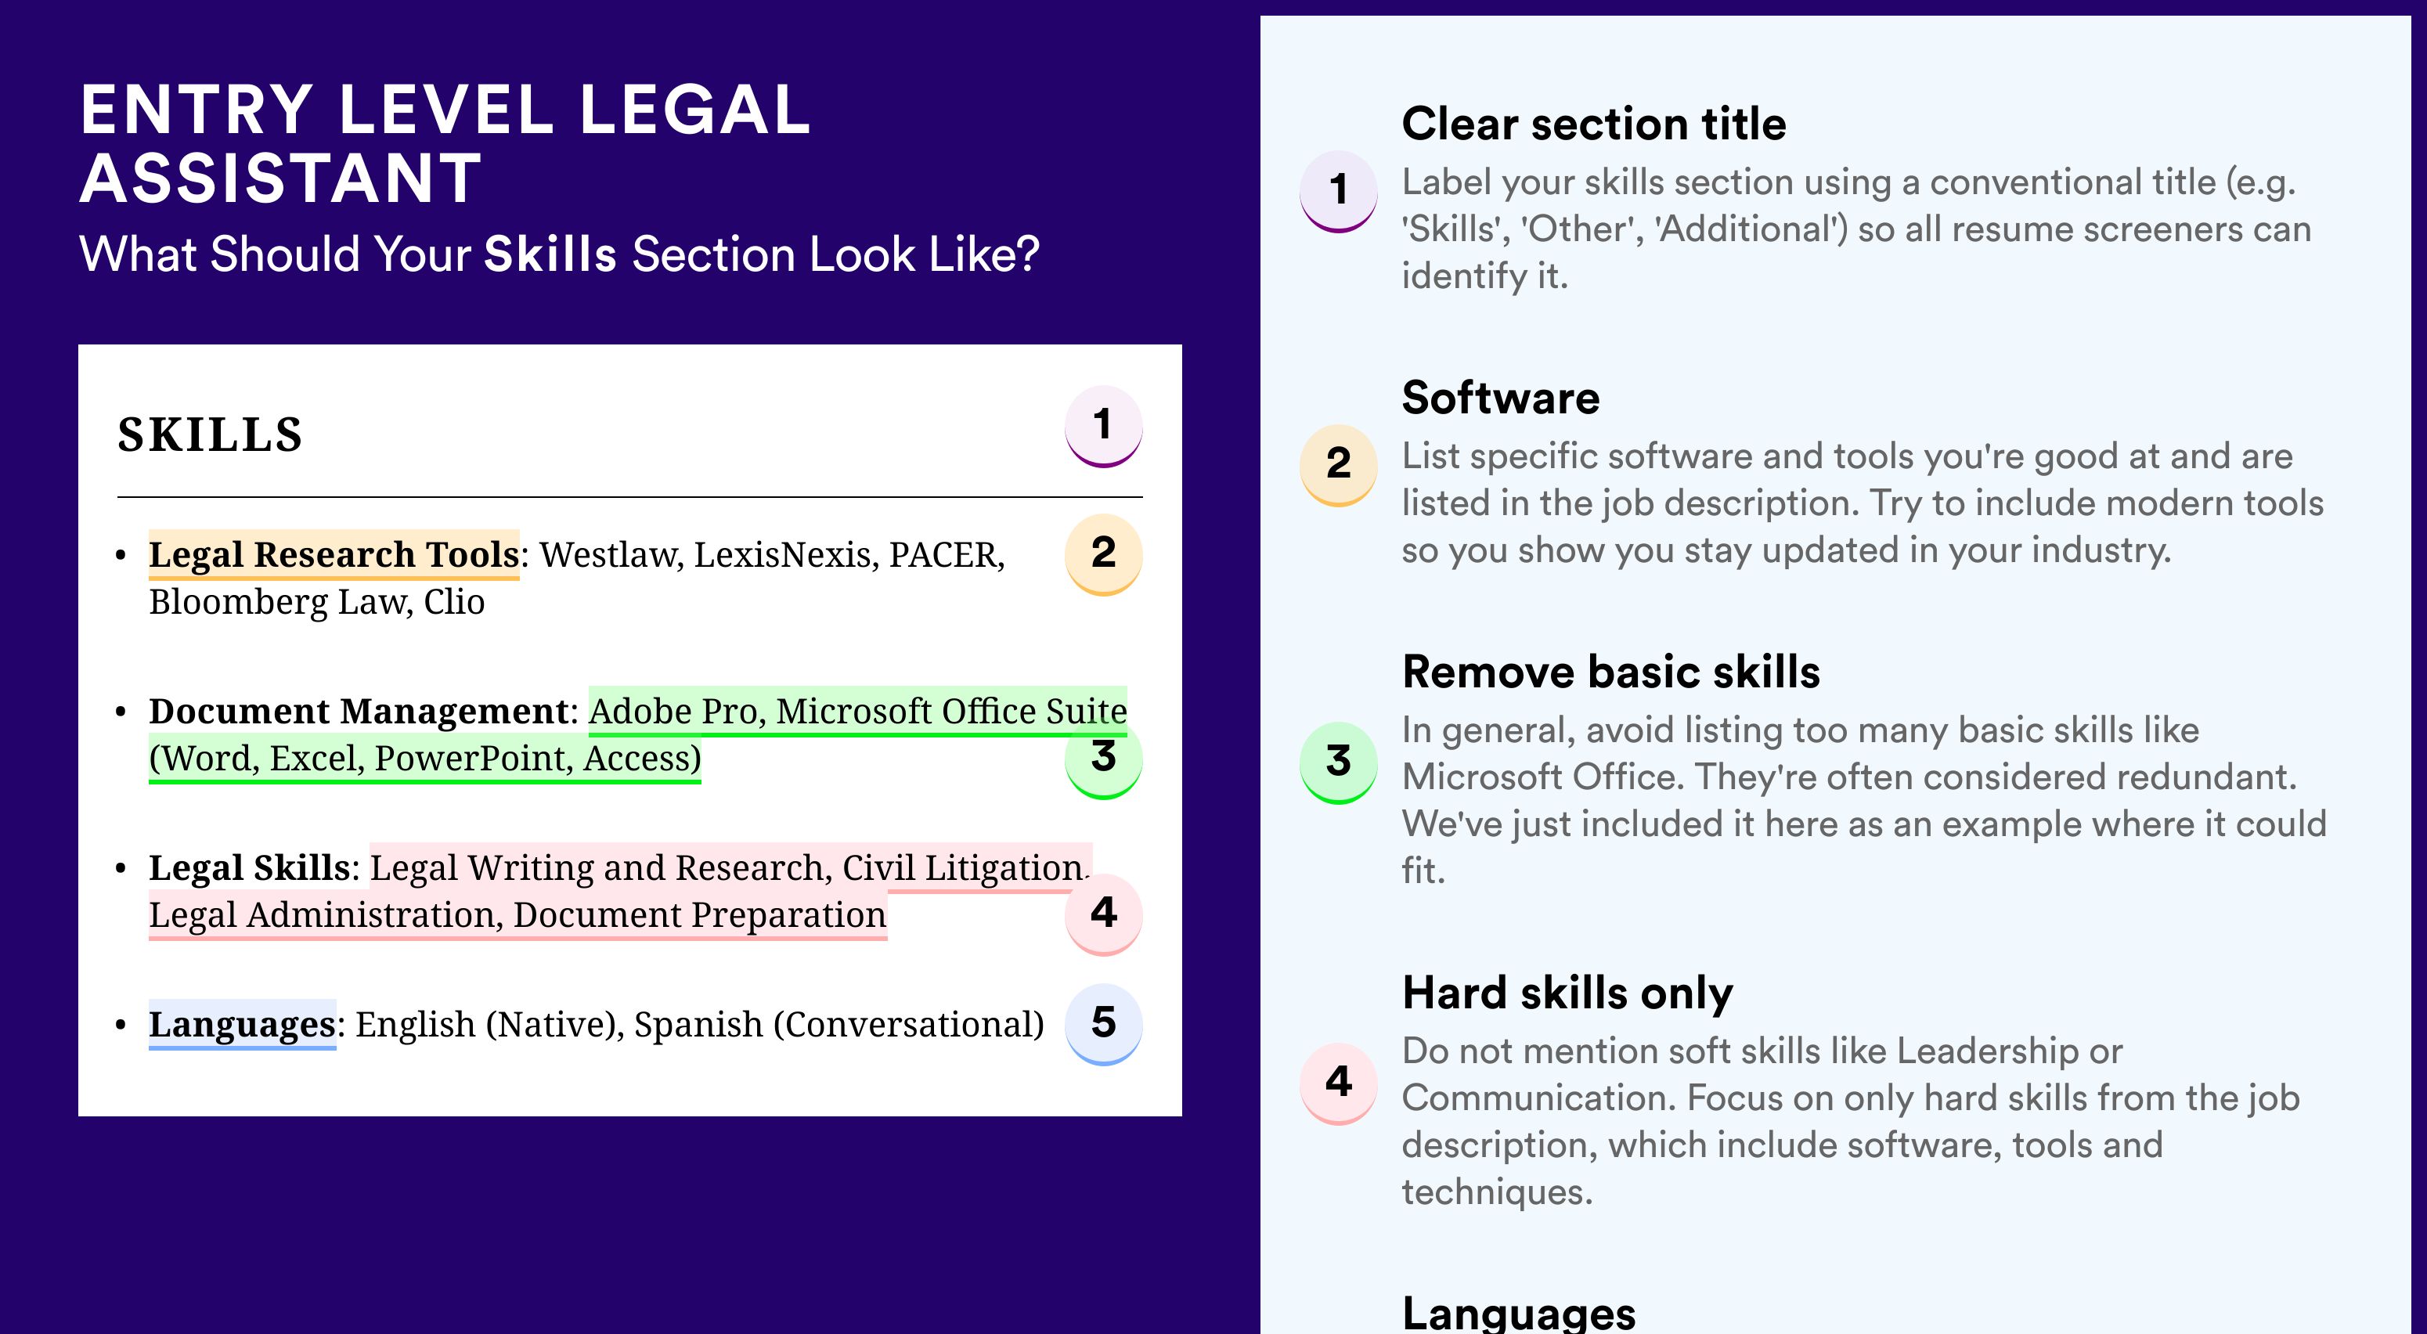Click the green number 3 badge in resume
The image size is (2427, 1334).
(x=1102, y=759)
